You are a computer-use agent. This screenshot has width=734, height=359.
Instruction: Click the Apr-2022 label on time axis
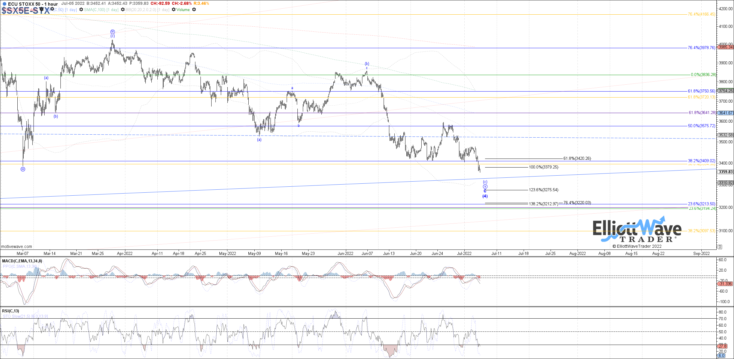tap(124, 253)
